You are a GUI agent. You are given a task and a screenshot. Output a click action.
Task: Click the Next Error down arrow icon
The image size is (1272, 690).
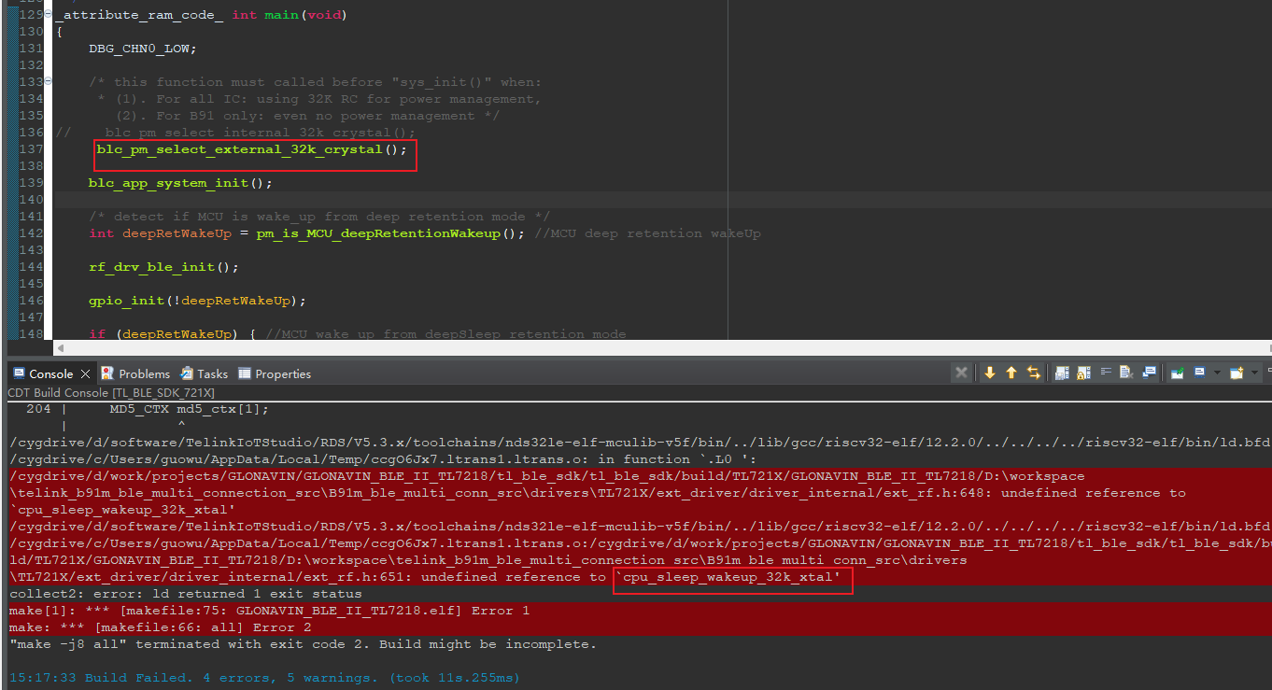point(989,373)
